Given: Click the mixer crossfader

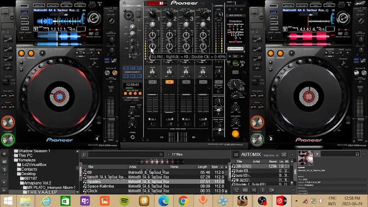Looking at the screenshot, I should pyautogui.click(x=178, y=137).
